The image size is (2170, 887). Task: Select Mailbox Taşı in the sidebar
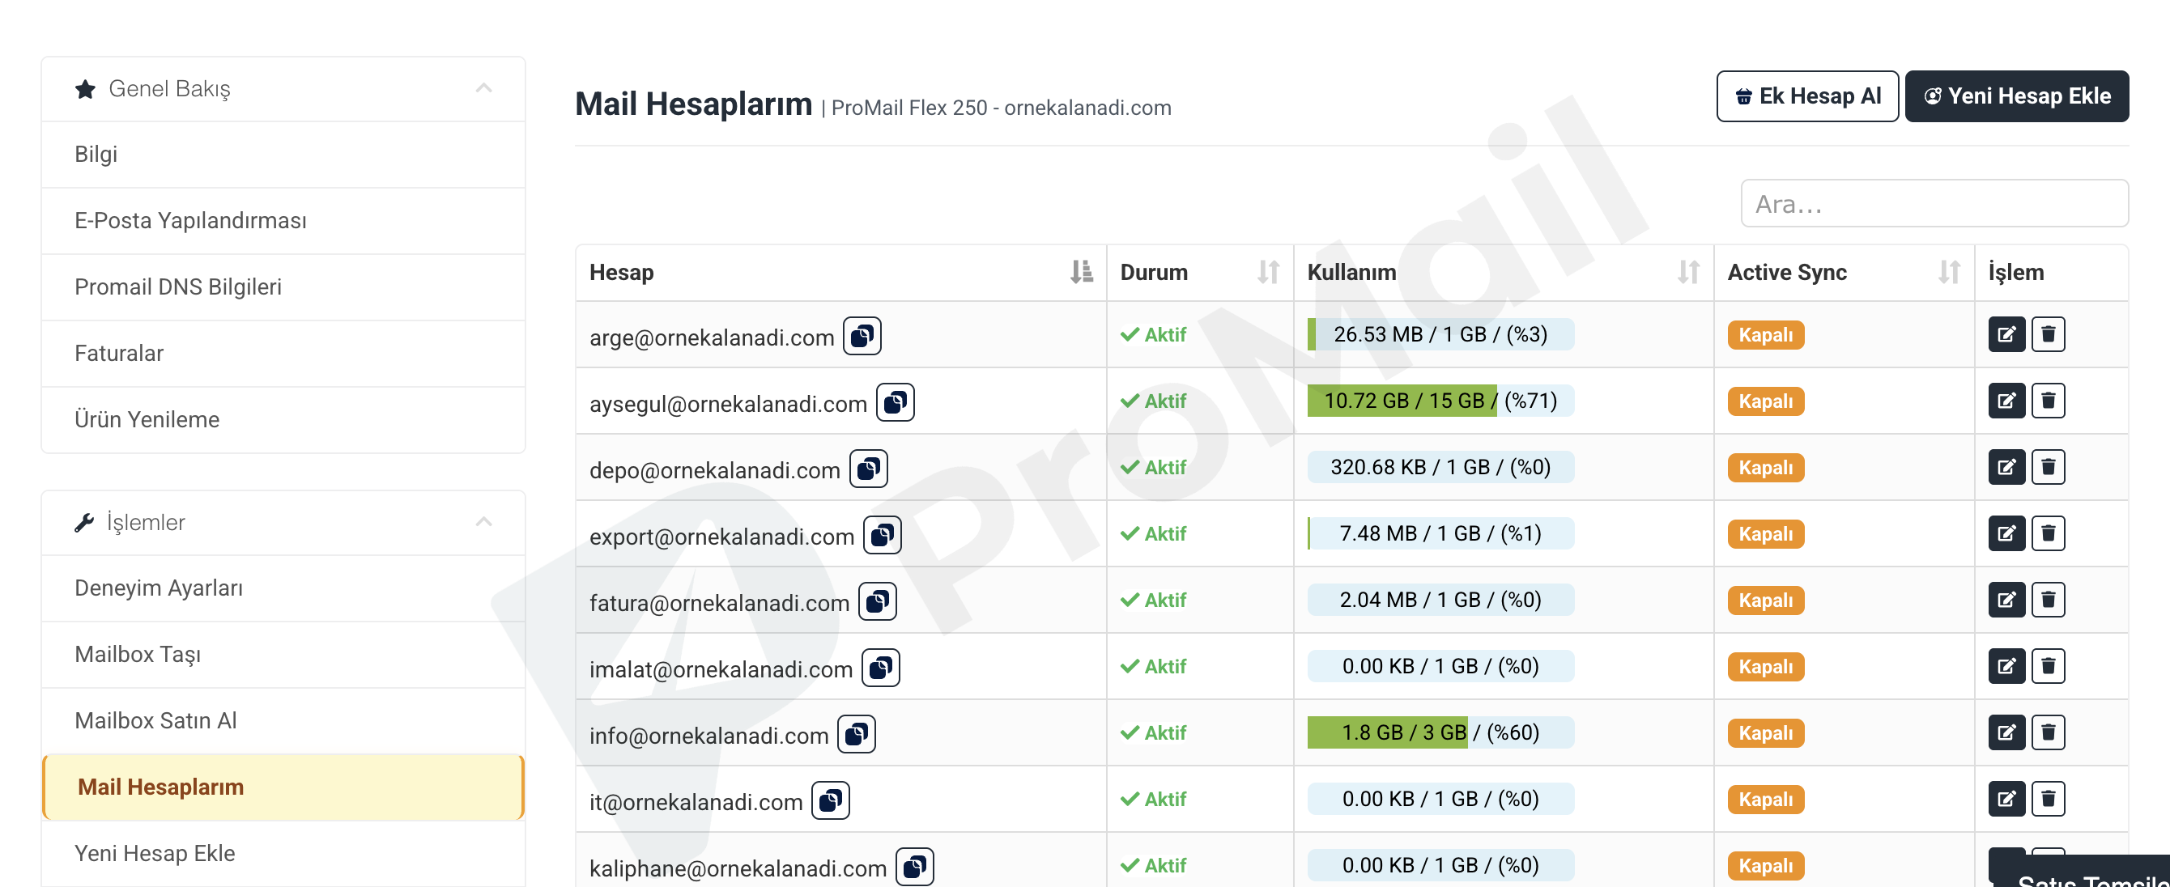[x=283, y=655]
